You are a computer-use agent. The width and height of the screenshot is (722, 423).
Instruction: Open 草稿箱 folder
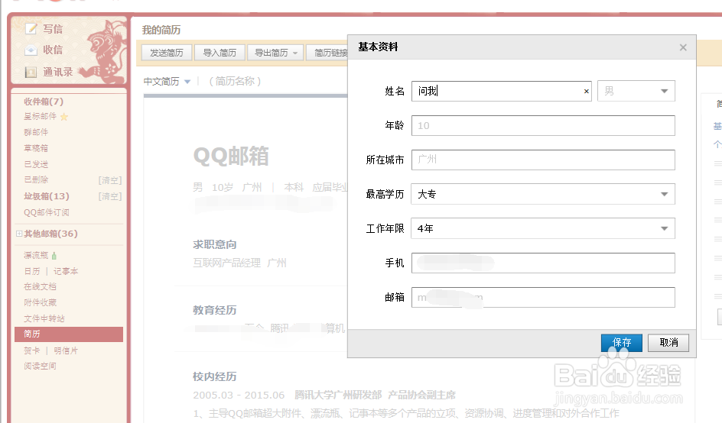pyautogui.click(x=36, y=148)
